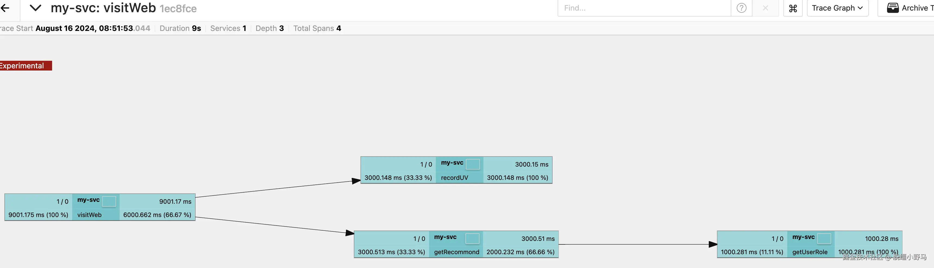Image resolution: width=934 pixels, height=268 pixels.
Task: Click the small square in the getRecommond node
Action: coord(472,239)
